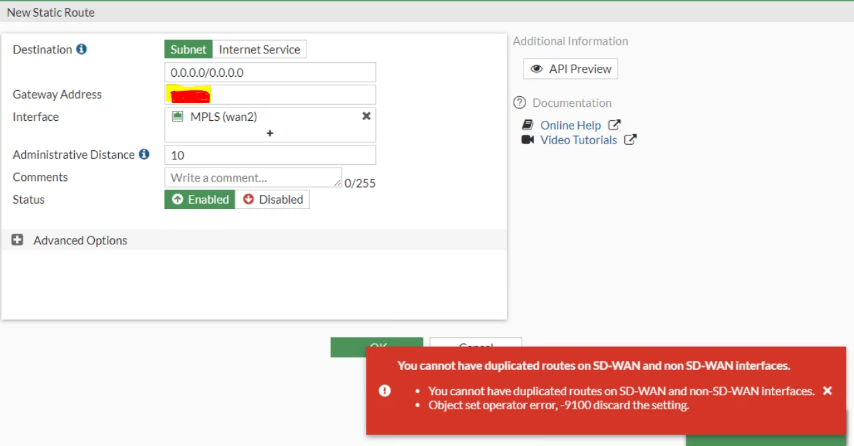Open the API Preview
854x446 pixels.
(x=571, y=69)
